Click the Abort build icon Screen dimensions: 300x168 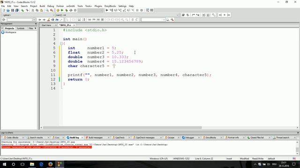pyautogui.click(x=75, y=10)
